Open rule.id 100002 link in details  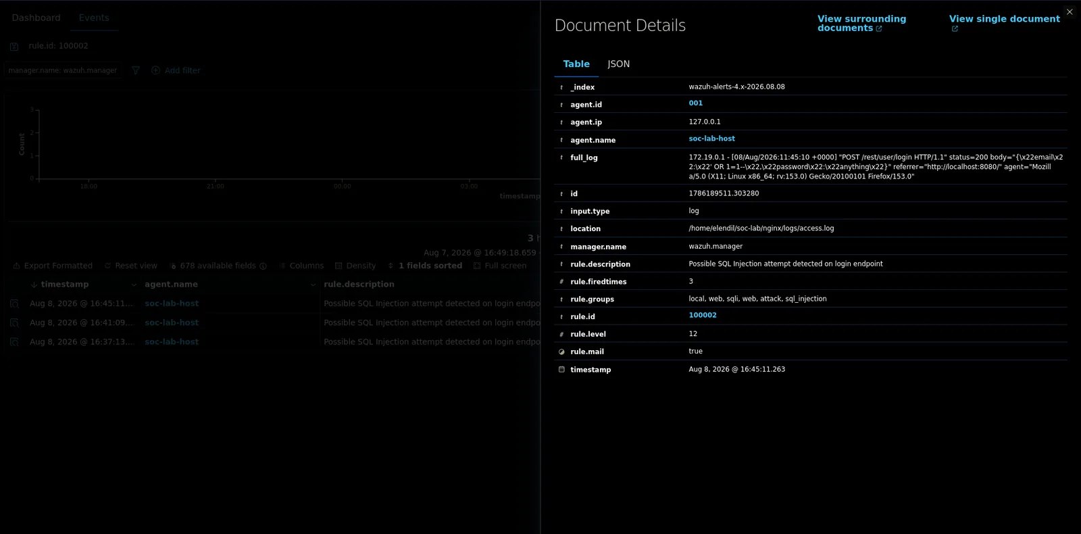[703, 316]
